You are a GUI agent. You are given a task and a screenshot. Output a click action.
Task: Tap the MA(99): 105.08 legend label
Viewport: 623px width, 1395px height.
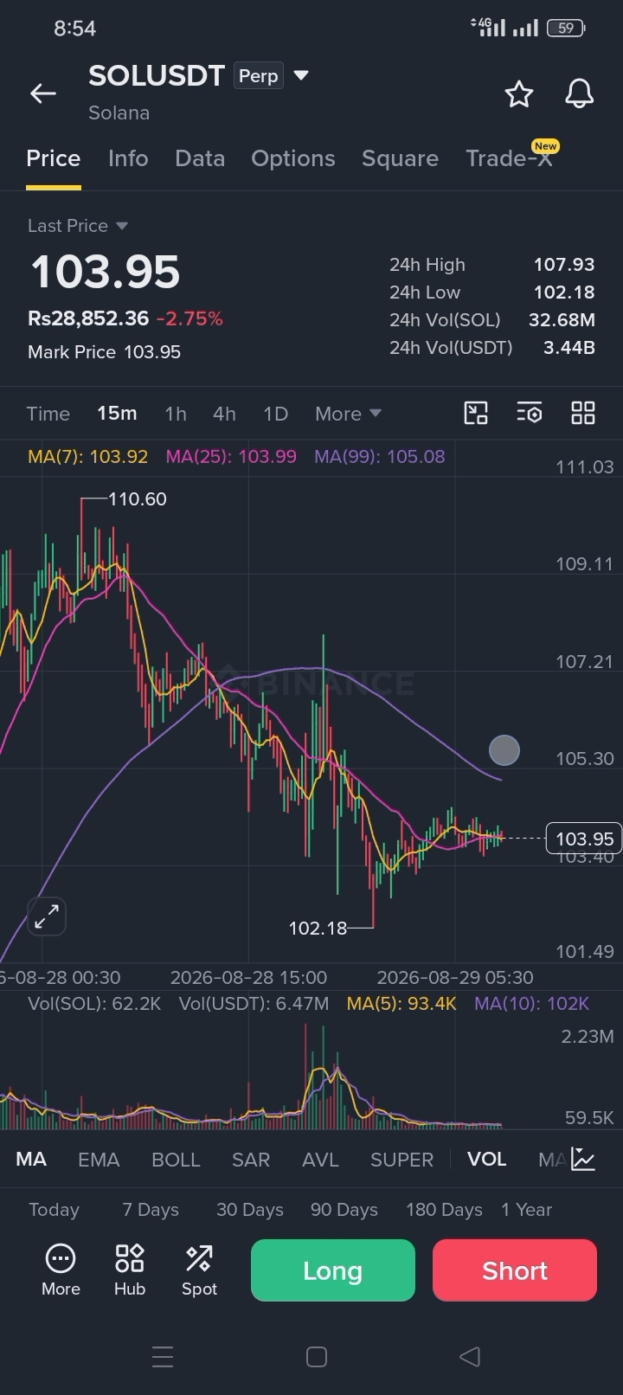coord(380,456)
